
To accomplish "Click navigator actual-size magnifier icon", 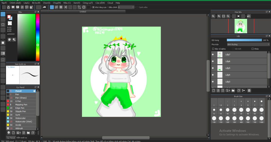I will (x=213, y=16).
